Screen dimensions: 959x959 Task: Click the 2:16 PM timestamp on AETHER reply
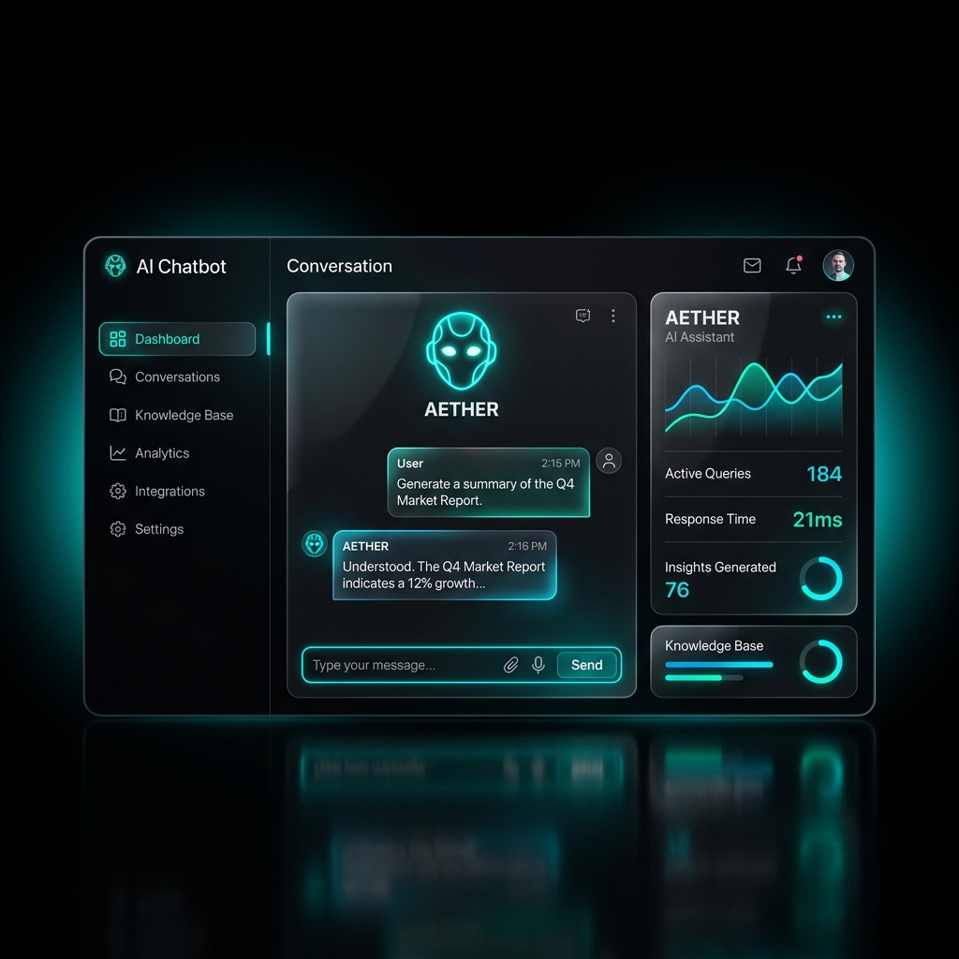pos(527,546)
